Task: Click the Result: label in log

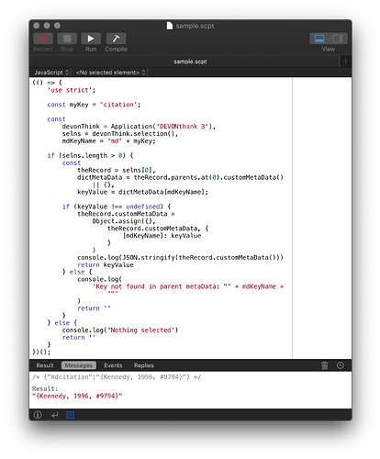Action: (45, 388)
